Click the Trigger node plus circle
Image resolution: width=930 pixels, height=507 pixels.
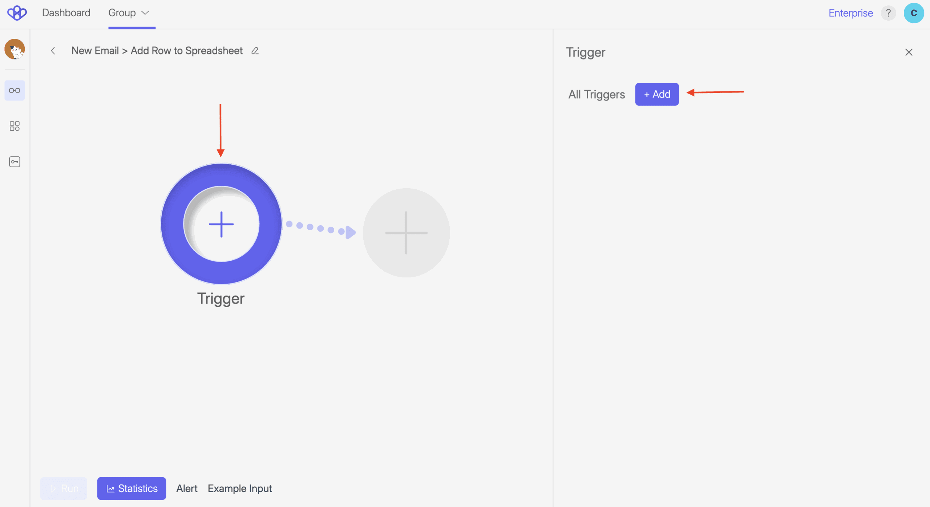pyautogui.click(x=221, y=224)
